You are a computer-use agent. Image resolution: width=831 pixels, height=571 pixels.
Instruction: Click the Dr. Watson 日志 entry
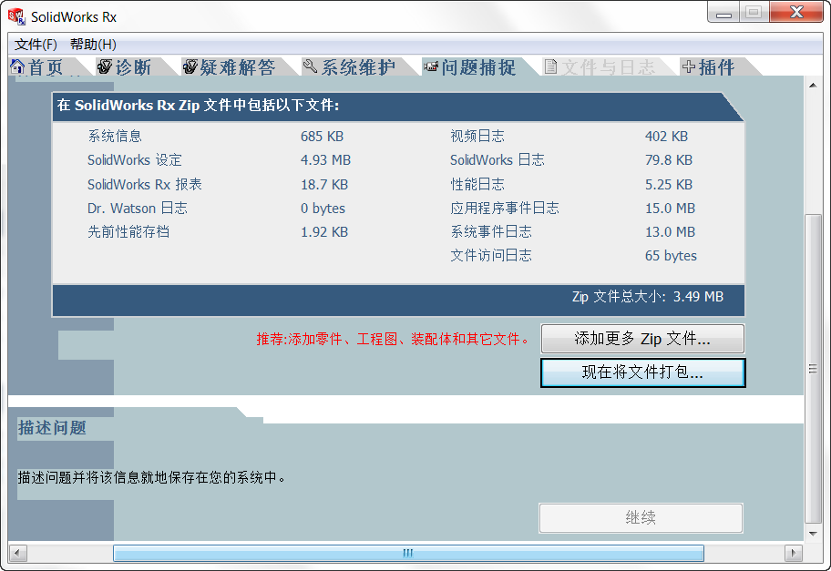138,209
